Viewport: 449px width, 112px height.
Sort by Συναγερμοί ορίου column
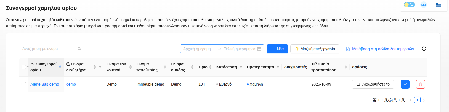point(60,67)
